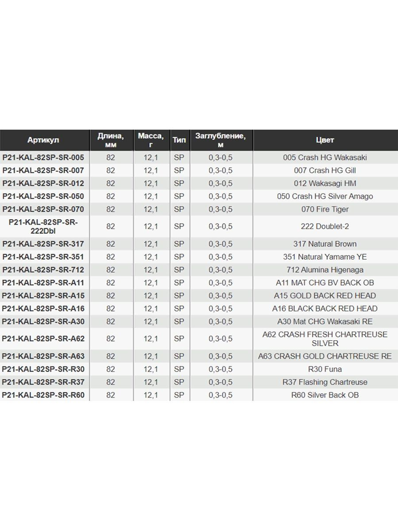Click the Длина, мм column header

111,140
